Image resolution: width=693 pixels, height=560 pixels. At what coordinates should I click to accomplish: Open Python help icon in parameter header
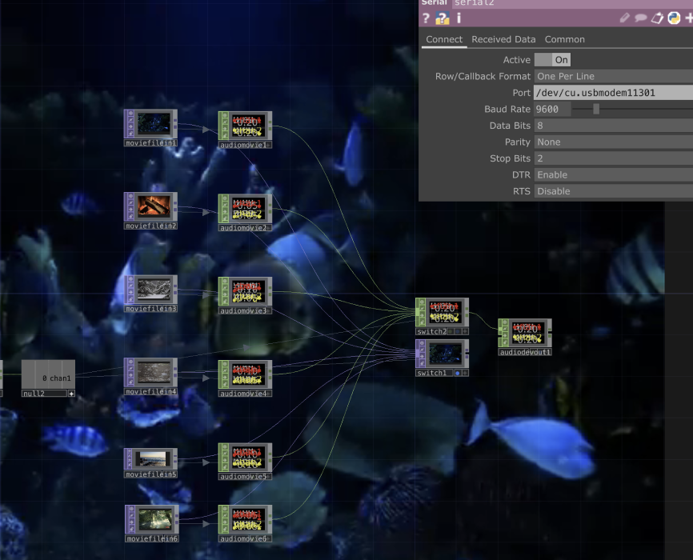click(443, 18)
